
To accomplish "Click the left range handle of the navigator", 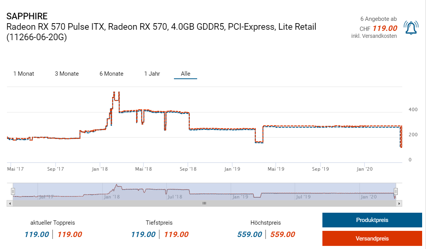I will point(13,191).
